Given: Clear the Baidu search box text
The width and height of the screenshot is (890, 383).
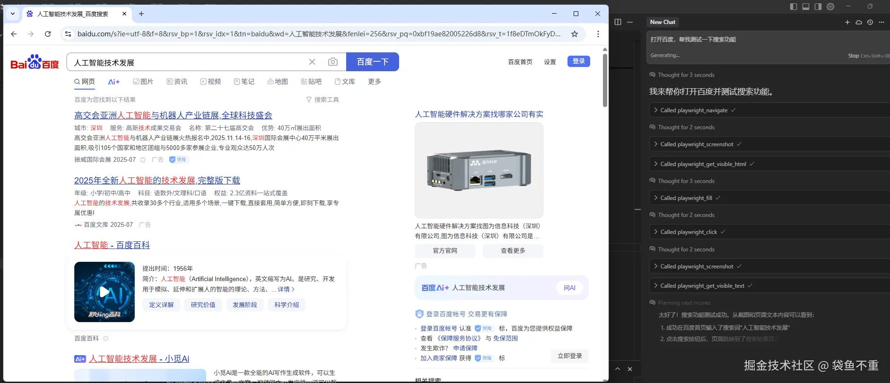Looking at the screenshot, I should point(312,62).
